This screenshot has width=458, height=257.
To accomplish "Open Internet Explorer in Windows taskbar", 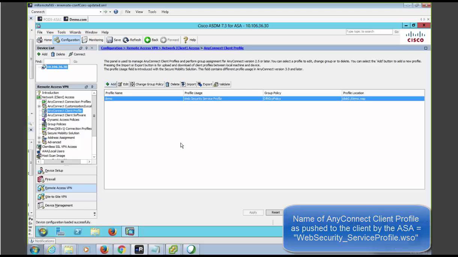I will [51, 249].
